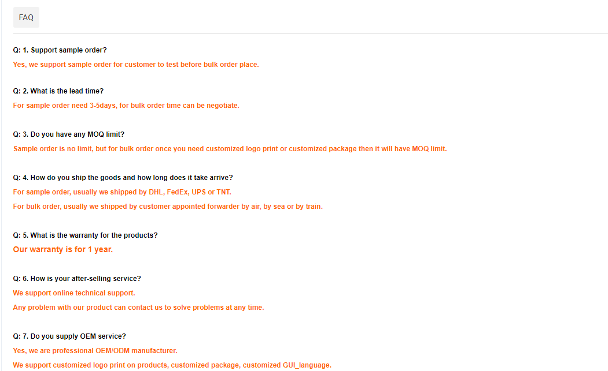608x371 pixels.
Task: Select the product warranty question
Action: point(85,235)
